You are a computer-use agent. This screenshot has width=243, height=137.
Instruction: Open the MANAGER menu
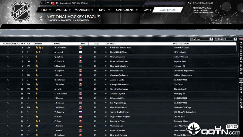pos(84,10)
